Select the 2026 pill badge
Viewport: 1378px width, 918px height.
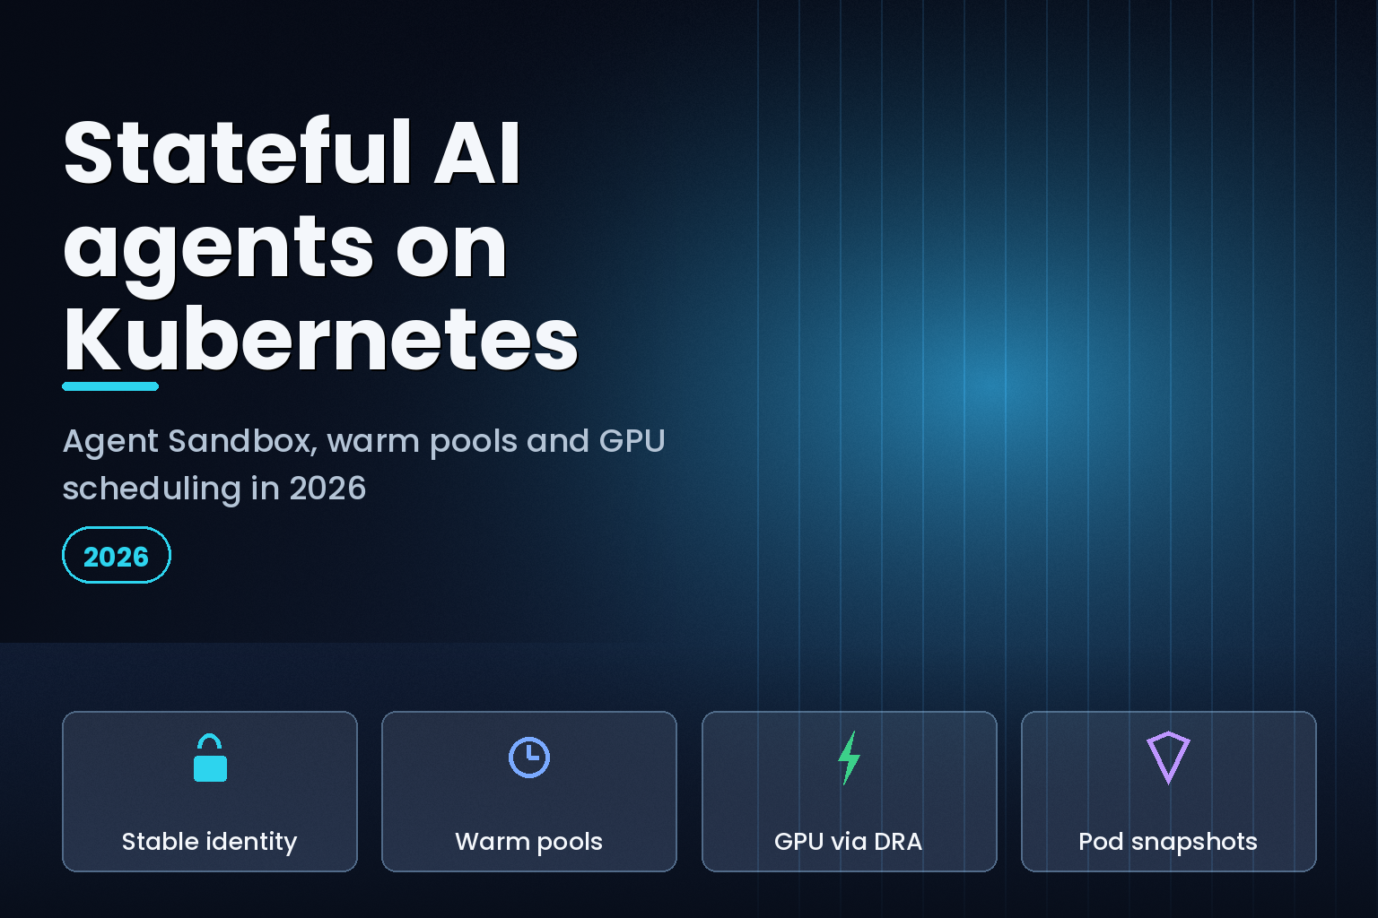(117, 555)
